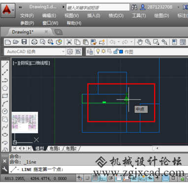Viewport: 188px width, 183px height.
Task: Expand the AutoCAD 经典 workspace dropdown
Action: pyautogui.click(x=63, y=52)
